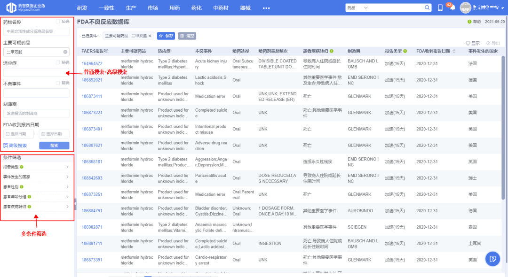Click the star icon on the 保存 button

[161, 36]
